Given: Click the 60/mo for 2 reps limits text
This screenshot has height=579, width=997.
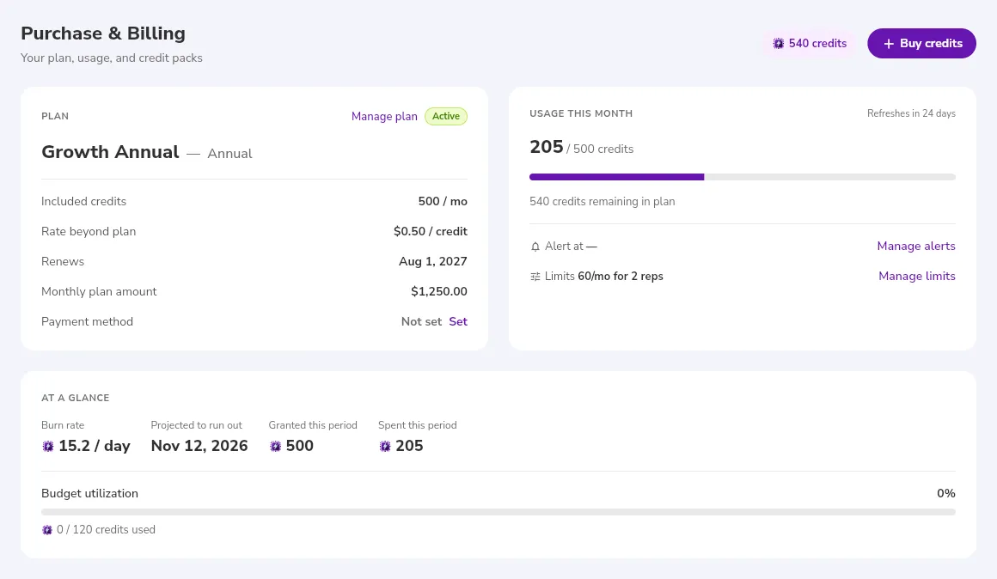Looking at the screenshot, I should click(620, 276).
